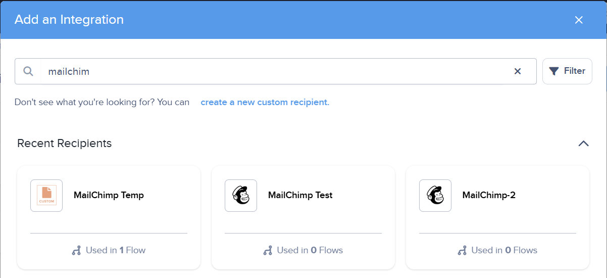
Task: Click the custom file icon of MailChimp Temp
Action: click(46, 196)
